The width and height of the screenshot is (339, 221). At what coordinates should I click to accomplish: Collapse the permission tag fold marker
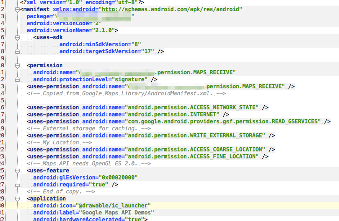click(18, 65)
